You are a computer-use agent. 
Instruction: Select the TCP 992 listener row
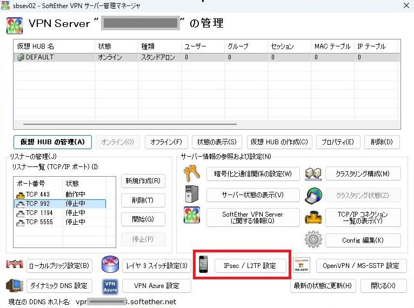(60, 204)
